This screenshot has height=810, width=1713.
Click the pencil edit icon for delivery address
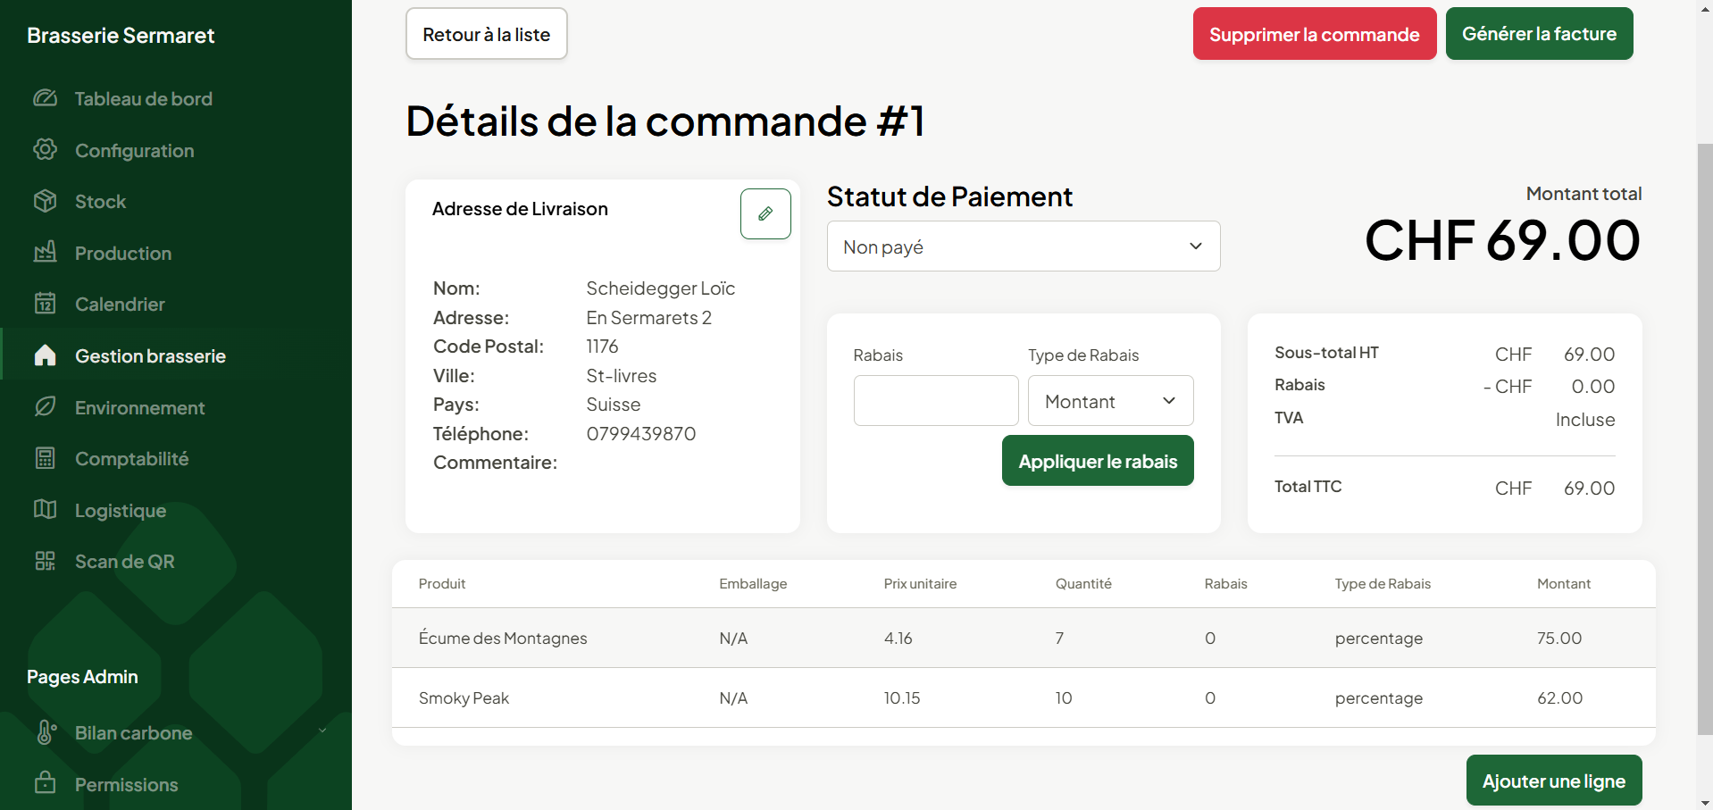point(765,214)
